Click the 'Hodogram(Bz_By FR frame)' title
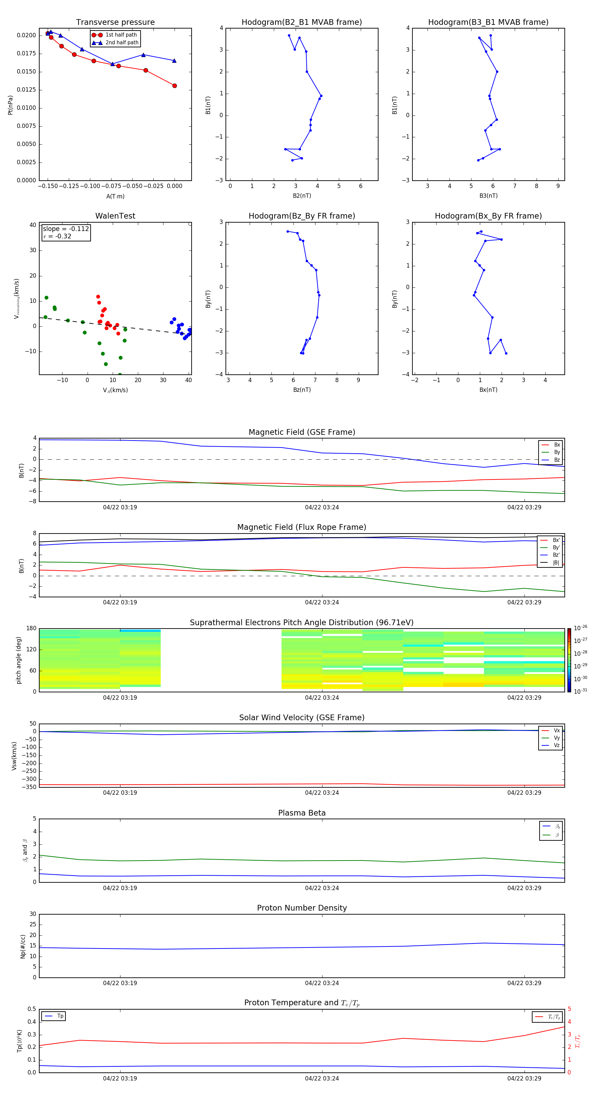Image resolution: width=604 pixels, height=1108 pixels. [x=302, y=216]
